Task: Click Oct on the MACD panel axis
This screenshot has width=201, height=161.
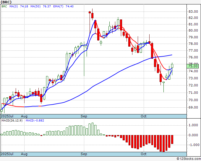Action: point(144,154)
